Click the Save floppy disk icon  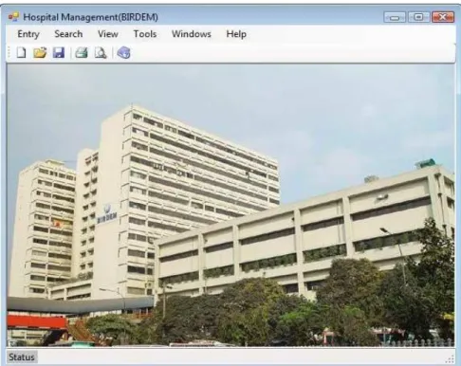(59, 53)
